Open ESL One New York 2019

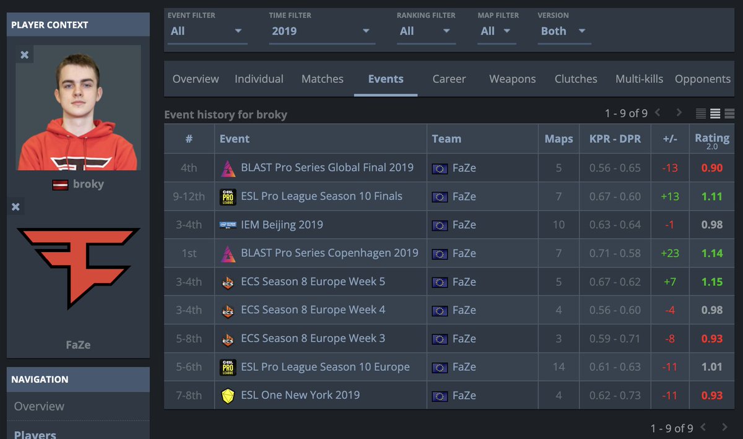tap(300, 395)
